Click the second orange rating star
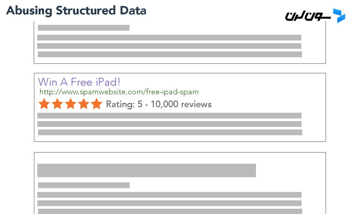The image size is (357, 214). [x=57, y=104]
